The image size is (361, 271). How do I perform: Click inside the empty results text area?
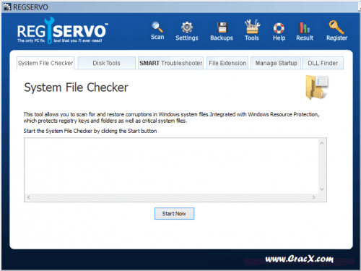(x=171, y=166)
